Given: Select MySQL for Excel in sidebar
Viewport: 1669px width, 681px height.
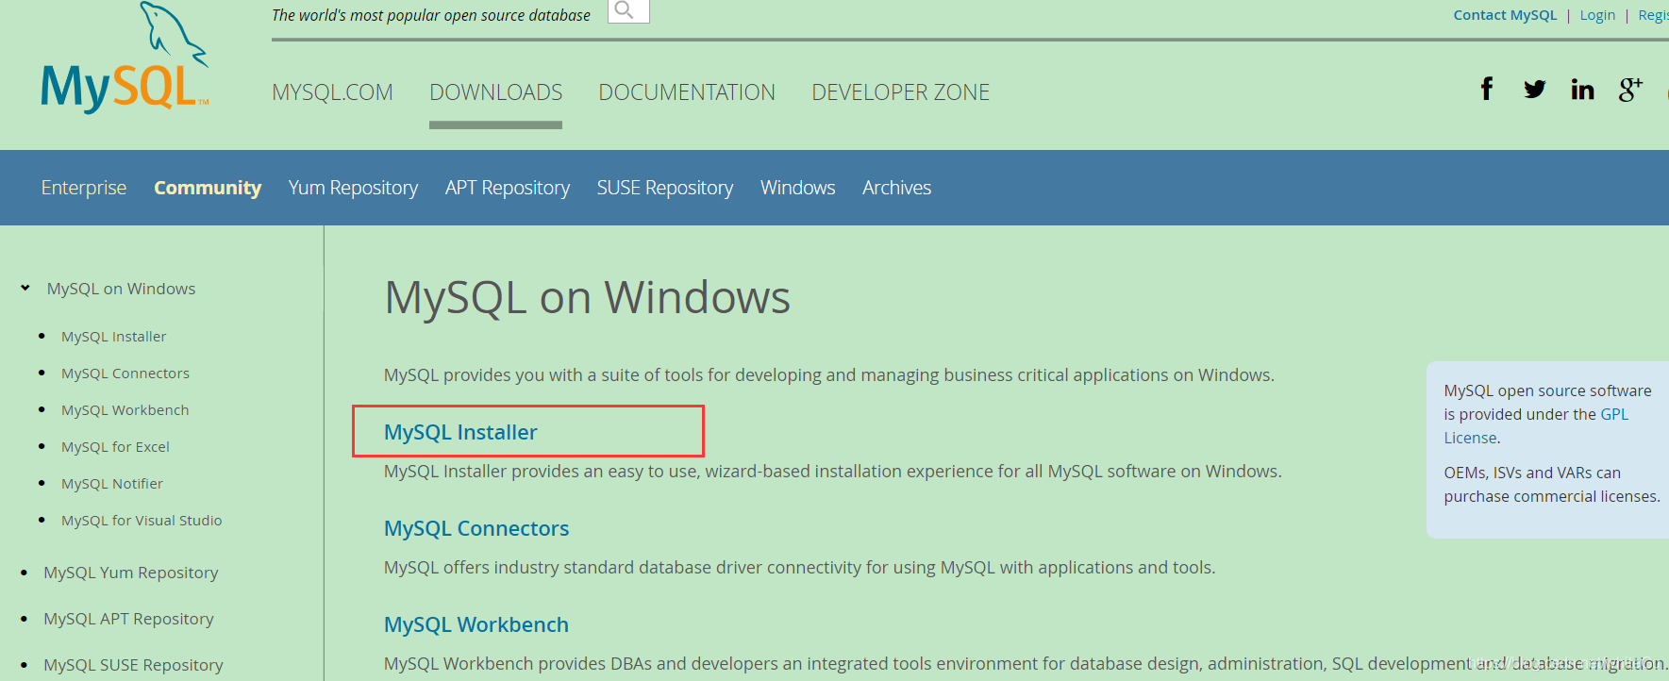Looking at the screenshot, I should tap(115, 446).
